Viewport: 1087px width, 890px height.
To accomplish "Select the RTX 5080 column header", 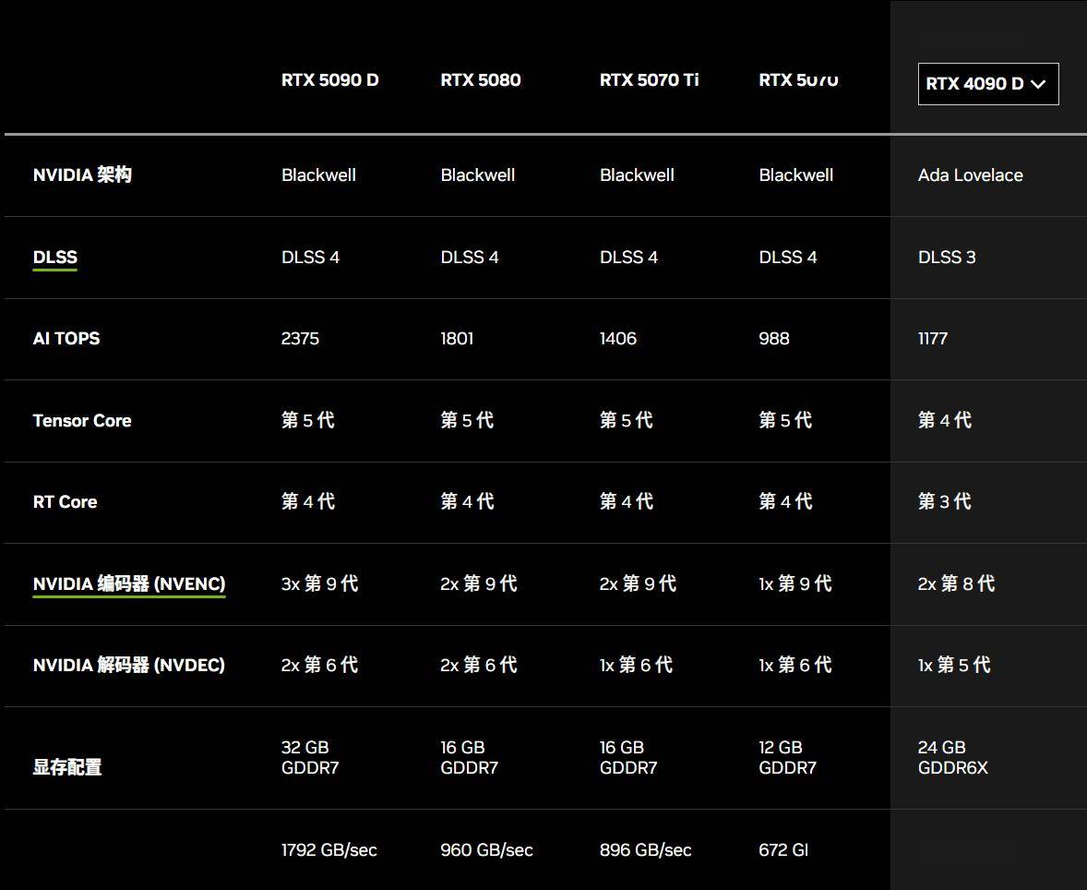I will (481, 79).
